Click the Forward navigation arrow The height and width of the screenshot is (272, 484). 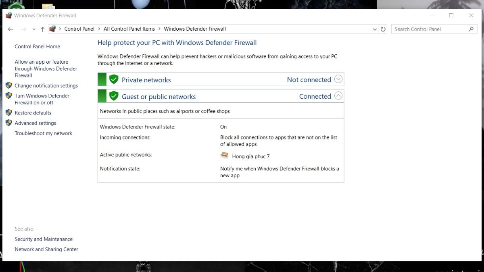click(23, 29)
